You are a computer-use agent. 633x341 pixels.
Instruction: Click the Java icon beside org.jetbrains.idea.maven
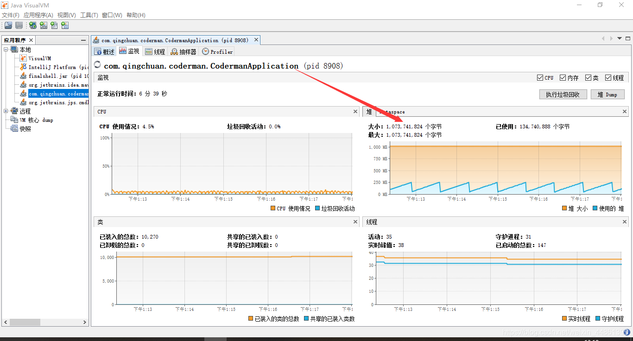pyautogui.click(x=23, y=85)
